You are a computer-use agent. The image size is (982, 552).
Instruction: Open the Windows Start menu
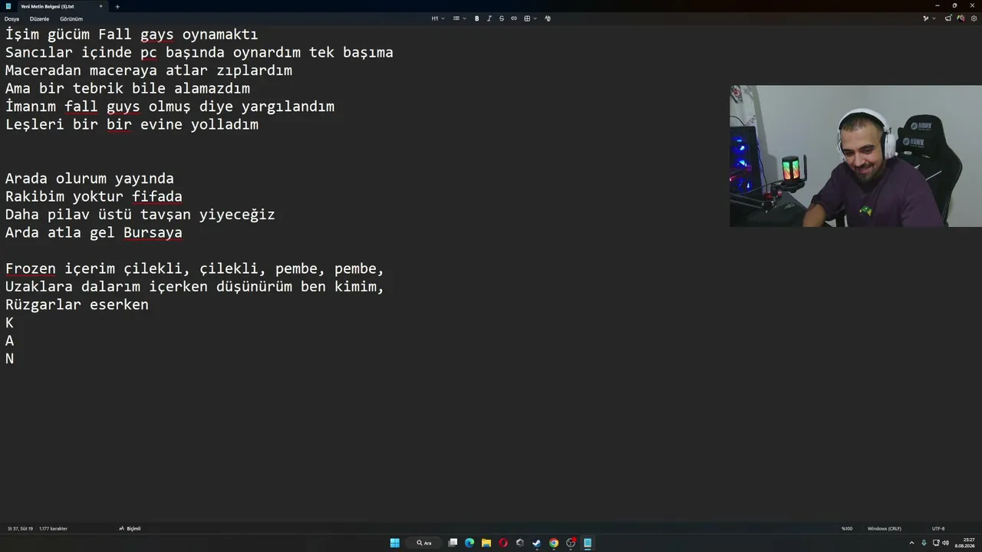tap(394, 543)
